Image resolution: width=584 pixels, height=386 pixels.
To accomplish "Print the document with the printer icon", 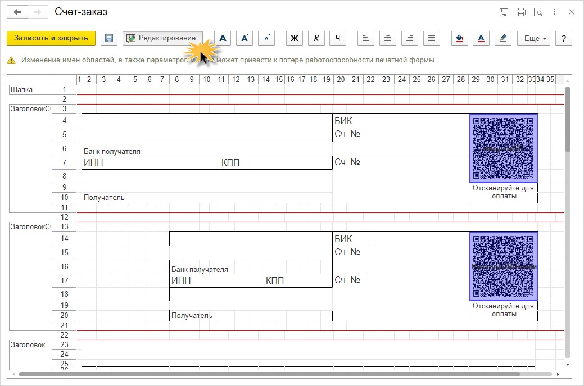I will pos(520,12).
